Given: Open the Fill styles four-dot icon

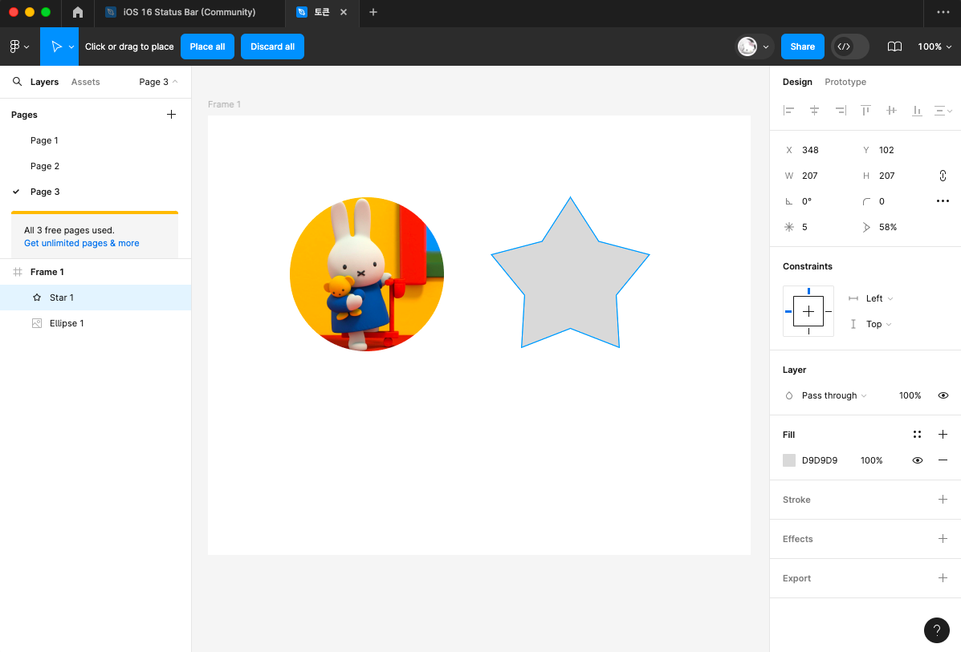Looking at the screenshot, I should click(x=917, y=435).
